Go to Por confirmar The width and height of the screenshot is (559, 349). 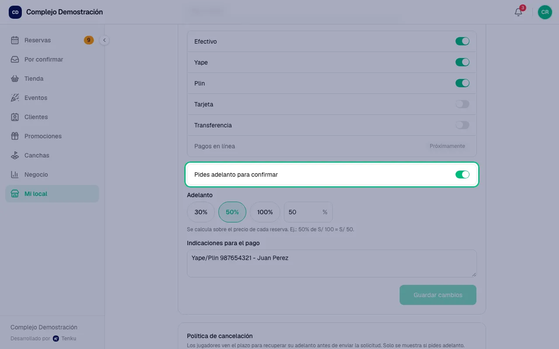(52, 59)
